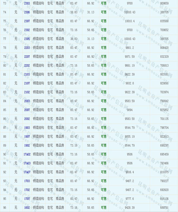This screenshot has height=212, width=178.
Task: Click room 2202 link
Action: tap(27, 65)
